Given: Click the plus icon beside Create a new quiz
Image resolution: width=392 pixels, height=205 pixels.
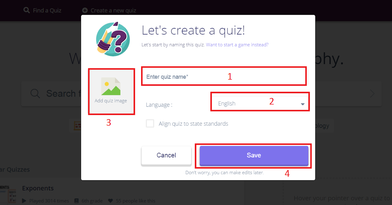Looking at the screenshot, I should 85,10.
